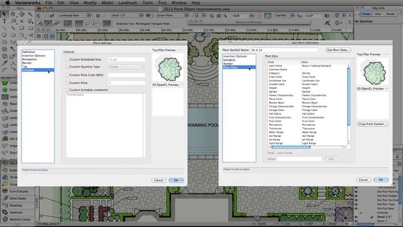Open the Top/Plan view dropdown
403x227 pixels.
284,15
